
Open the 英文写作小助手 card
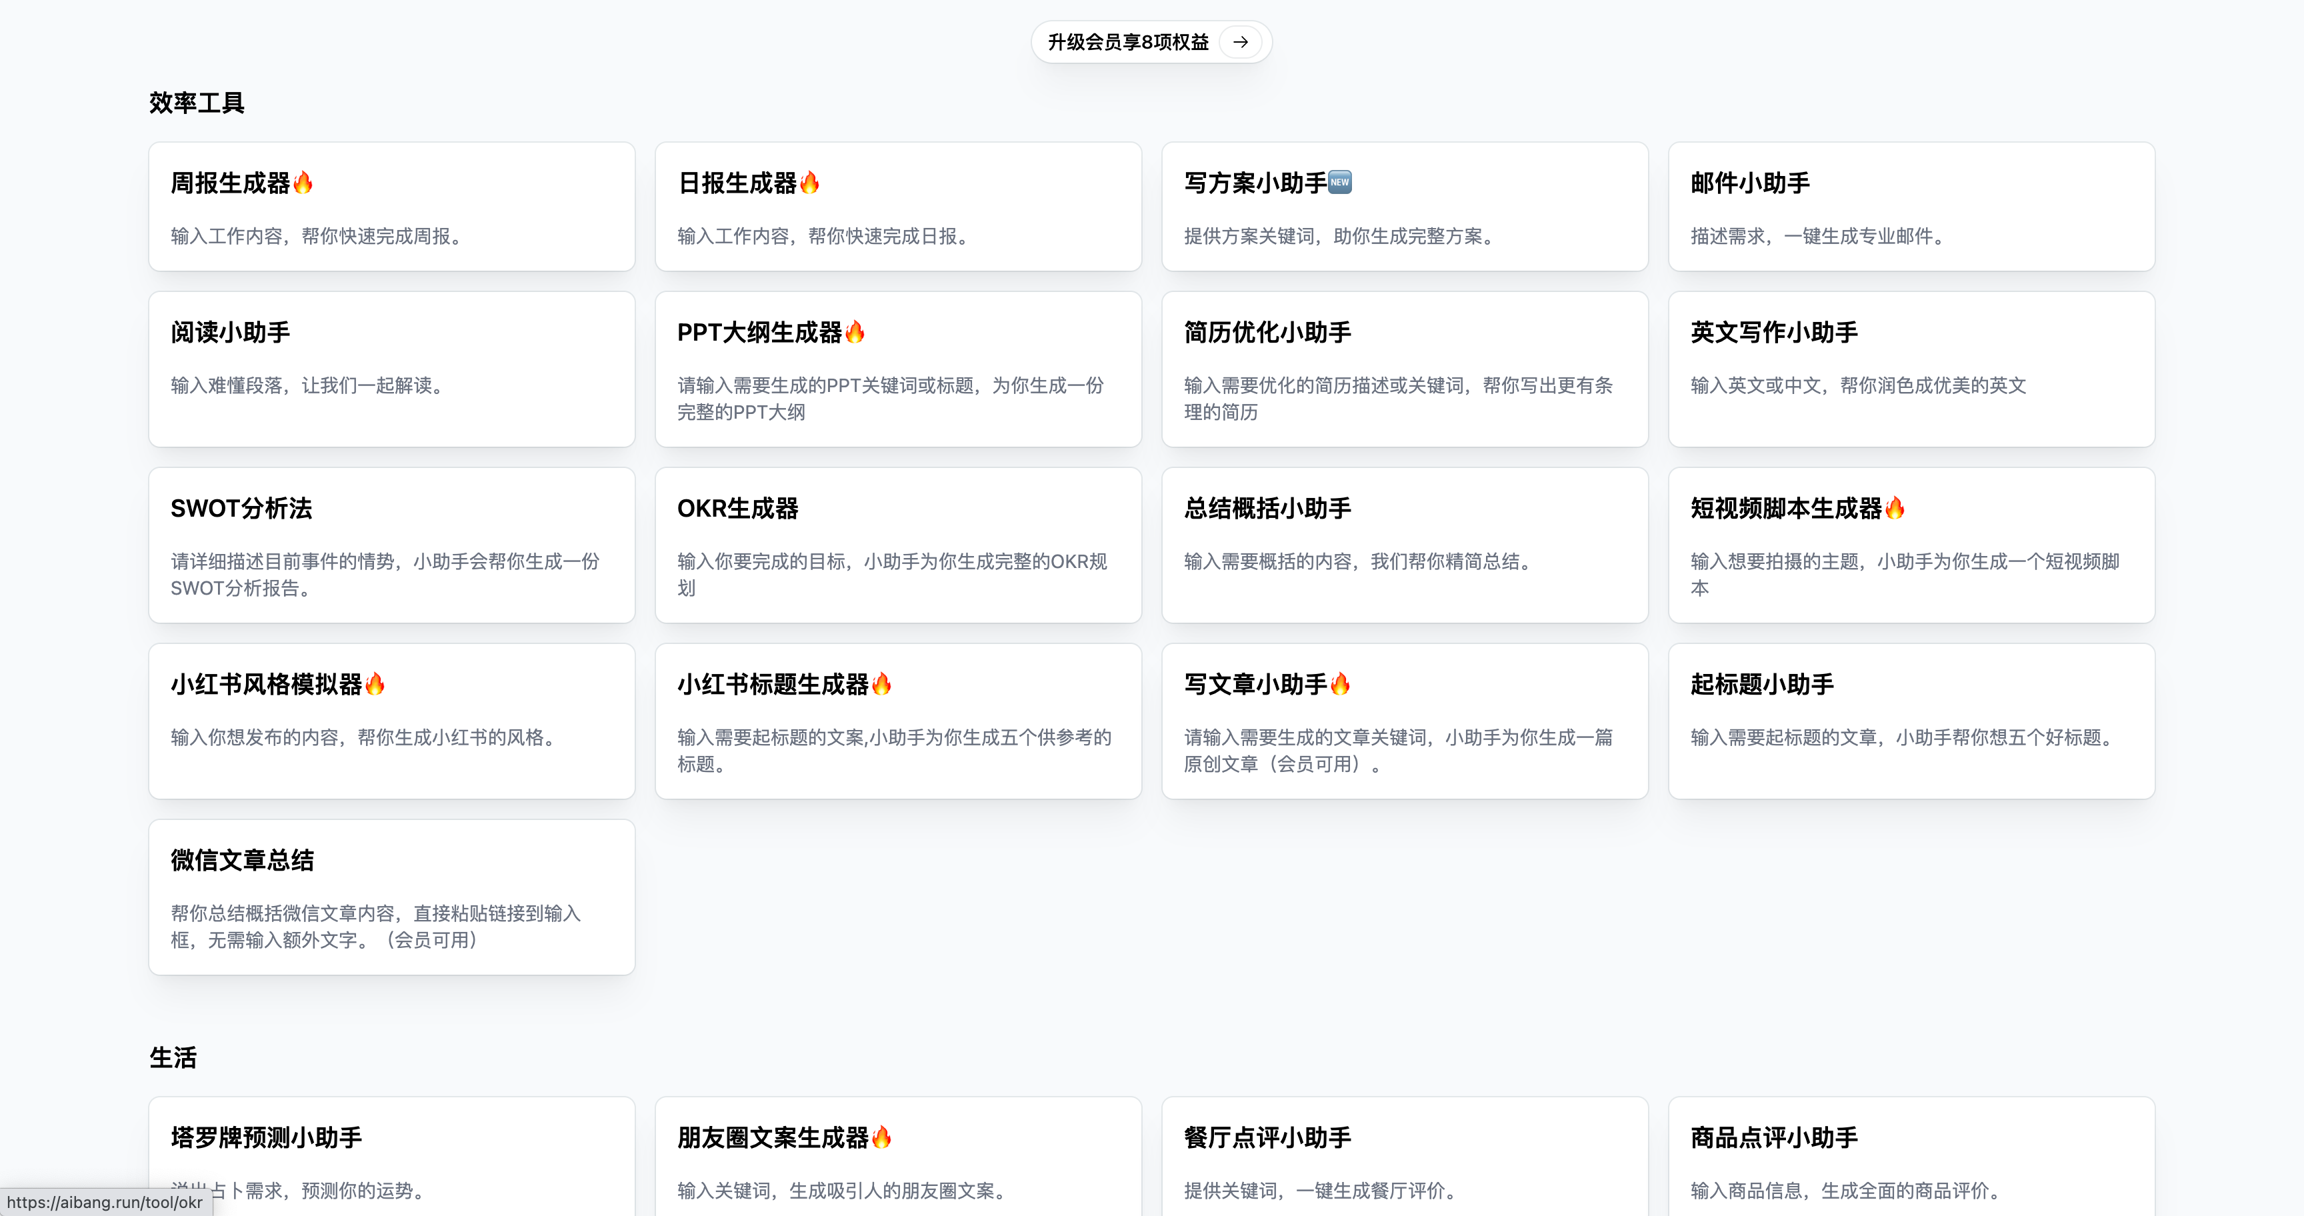click(1911, 369)
